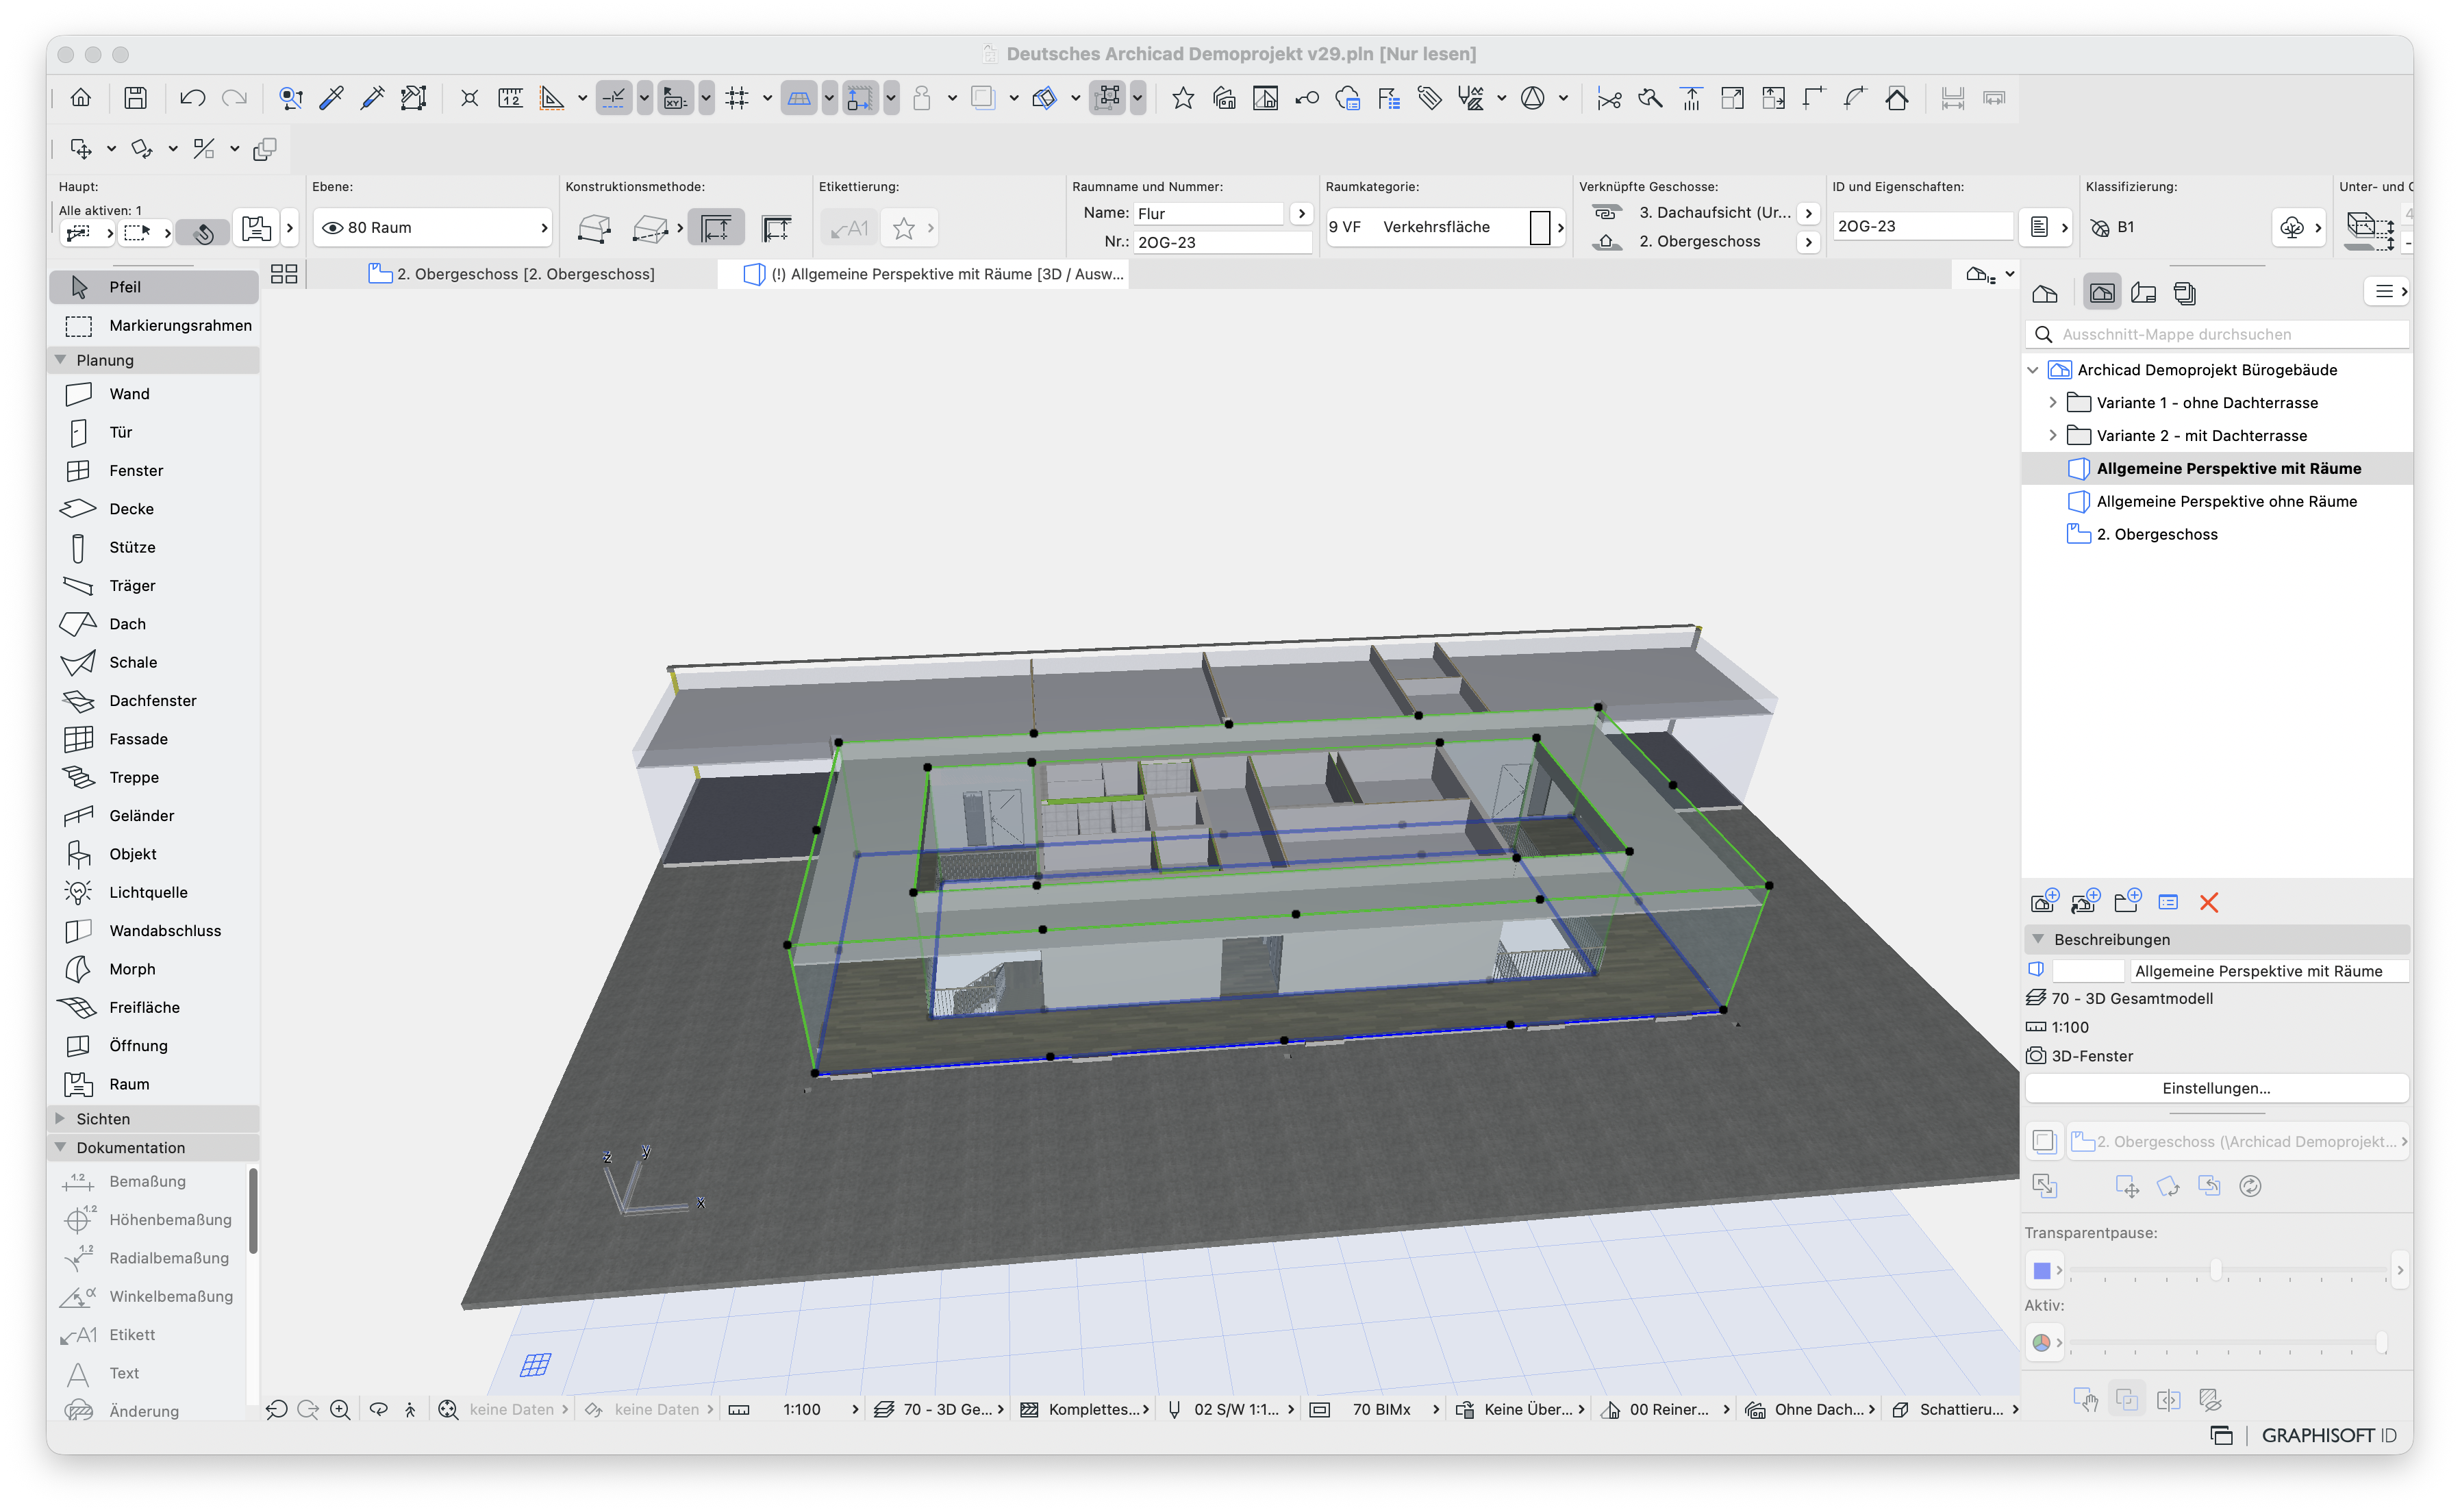Collapse the Beschreibungen panel section
This screenshot has width=2460, height=1512.
coord(2037,940)
